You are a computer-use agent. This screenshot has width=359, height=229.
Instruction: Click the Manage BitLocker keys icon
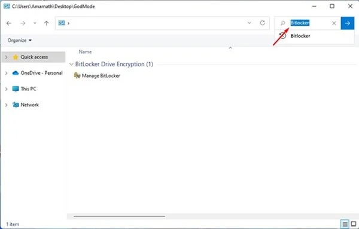77,75
